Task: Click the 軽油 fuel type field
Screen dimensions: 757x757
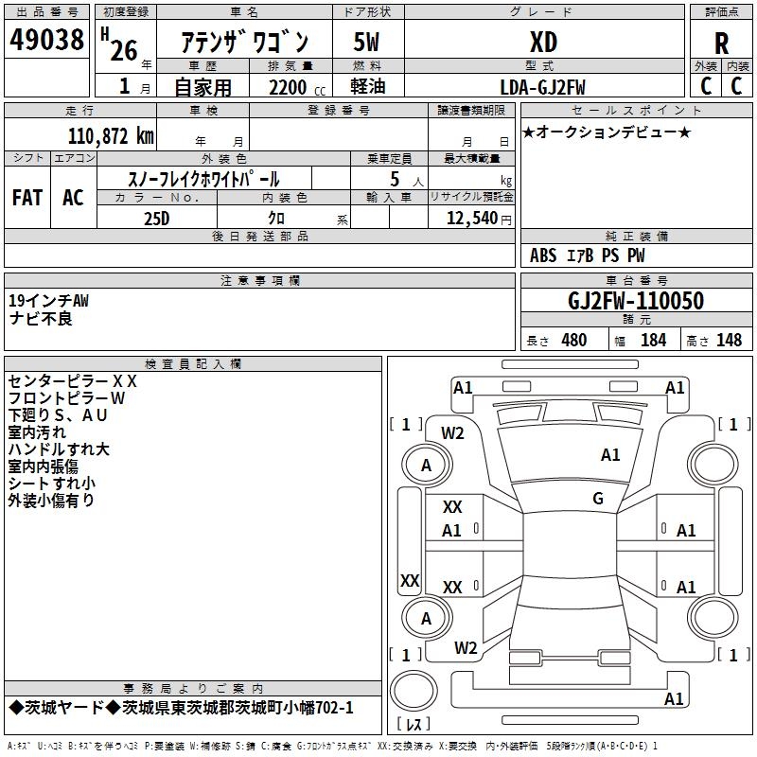Action: click(368, 88)
